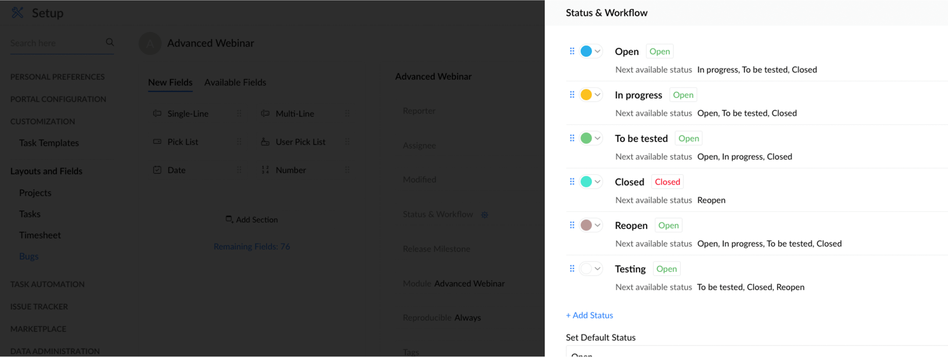Click the red Closed type badge
This screenshot has height=357, width=948.
(x=667, y=182)
